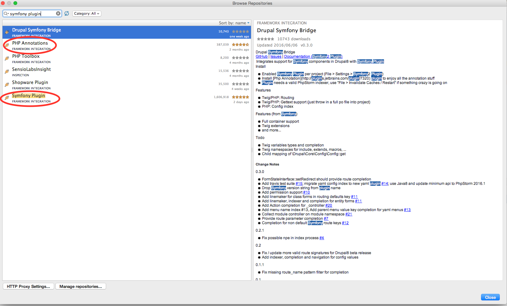Open issue #4 link
The width and height of the screenshot is (507, 306).
[322, 238]
